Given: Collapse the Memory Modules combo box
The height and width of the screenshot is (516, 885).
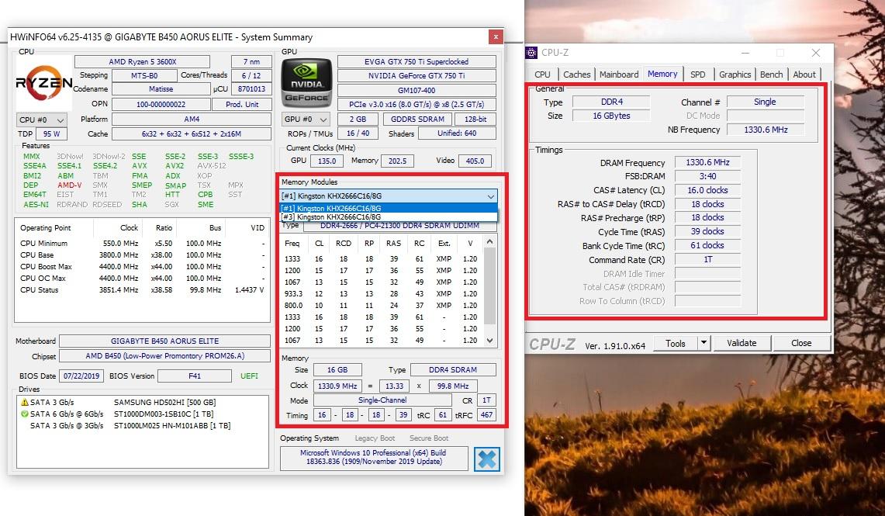Looking at the screenshot, I should [490, 196].
